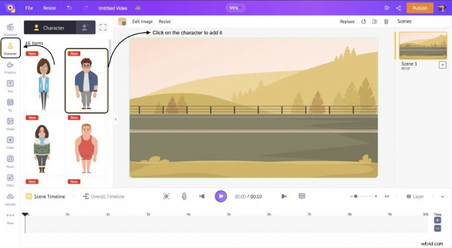Open the Layer options
Screen dimensions: 452x248
[415, 197]
